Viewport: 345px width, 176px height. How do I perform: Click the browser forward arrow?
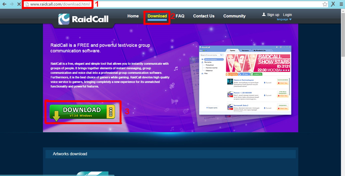pyautogui.click(x=12, y=4)
